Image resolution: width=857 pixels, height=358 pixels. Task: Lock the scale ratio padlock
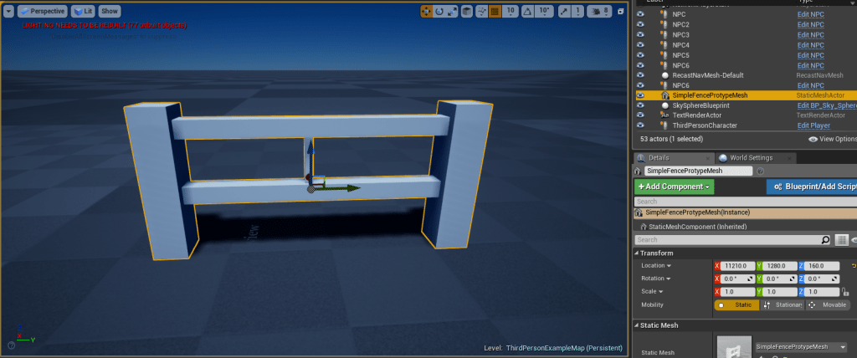tap(846, 292)
